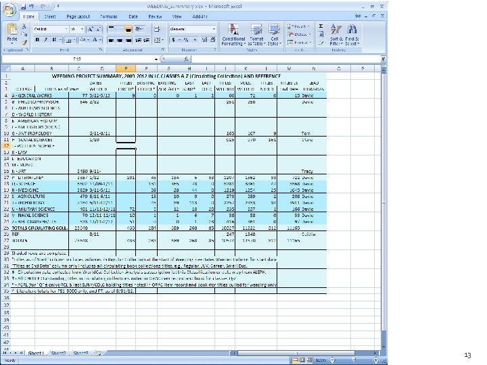Expand the formula bar
This screenshot has width=487, height=365.
(x=384, y=59)
